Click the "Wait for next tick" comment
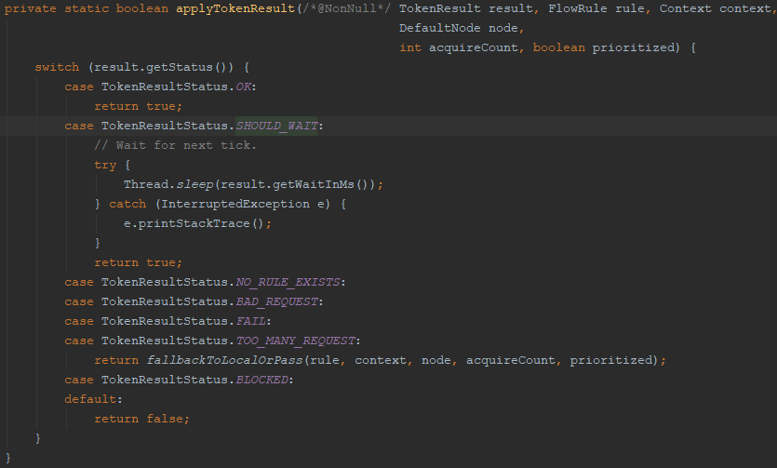The width and height of the screenshot is (777, 468). pos(175,145)
